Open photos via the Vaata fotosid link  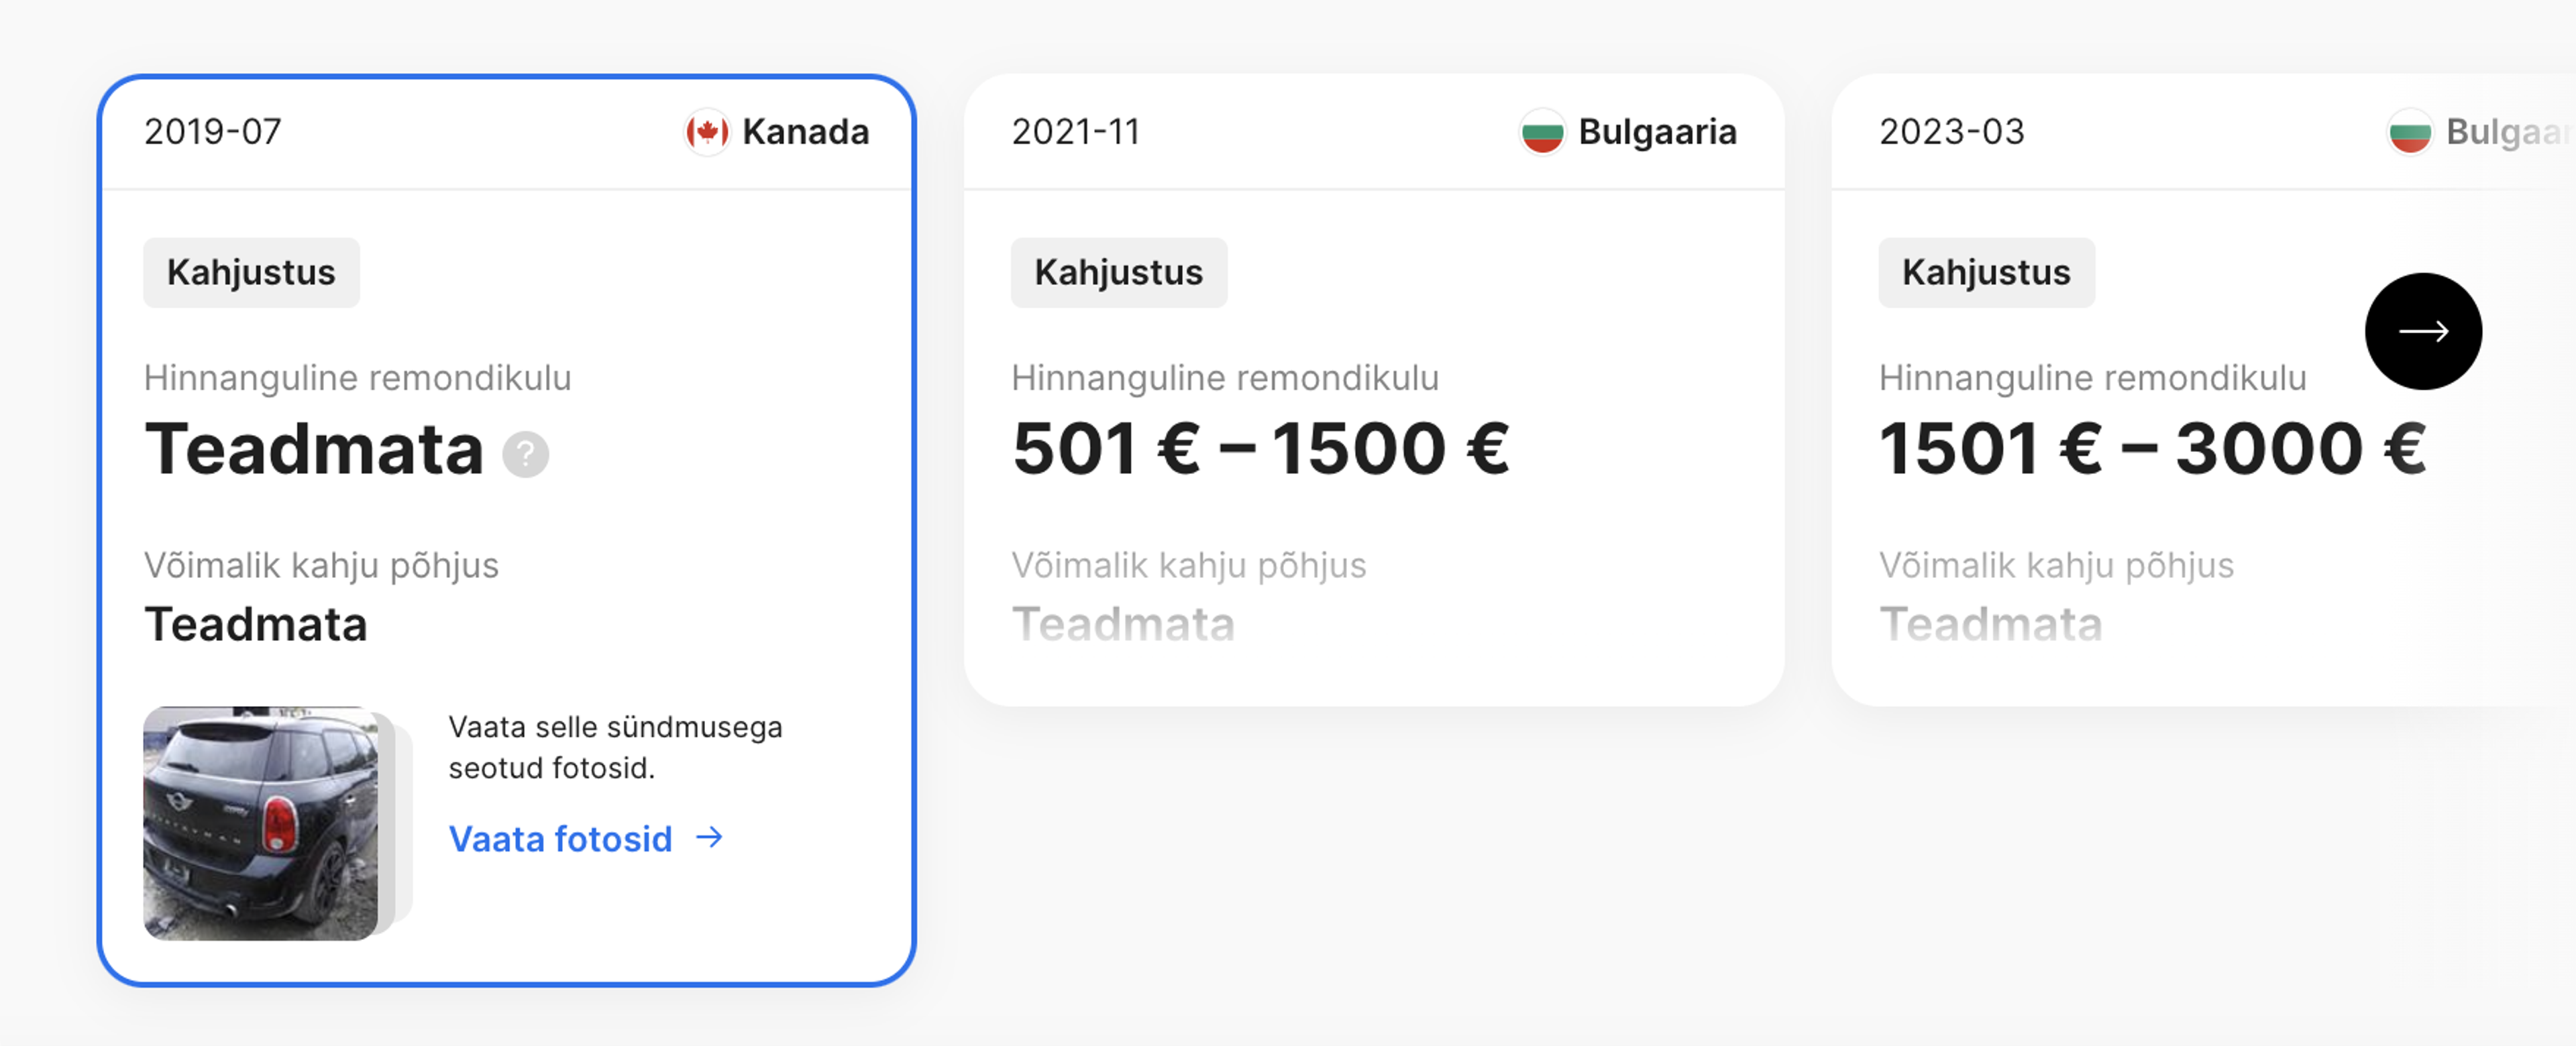tap(560, 839)
